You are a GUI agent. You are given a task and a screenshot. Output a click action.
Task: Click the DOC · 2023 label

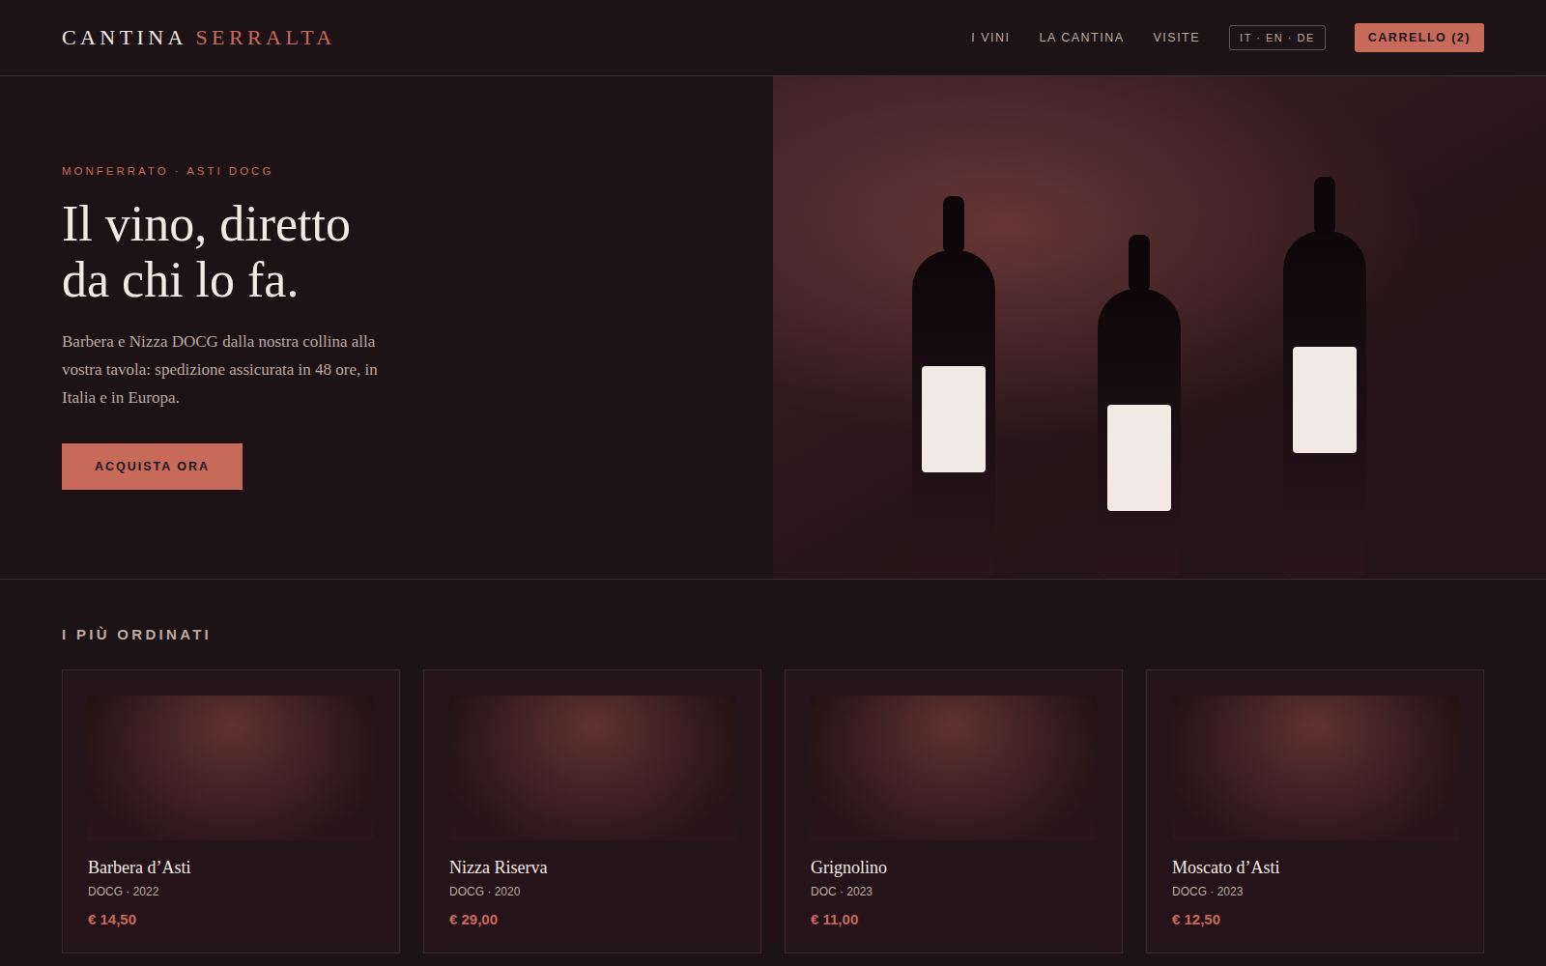(x=842, y=892)
